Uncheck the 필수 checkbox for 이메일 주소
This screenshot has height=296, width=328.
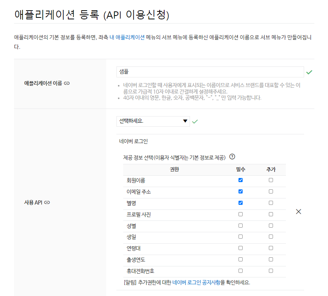240,191
